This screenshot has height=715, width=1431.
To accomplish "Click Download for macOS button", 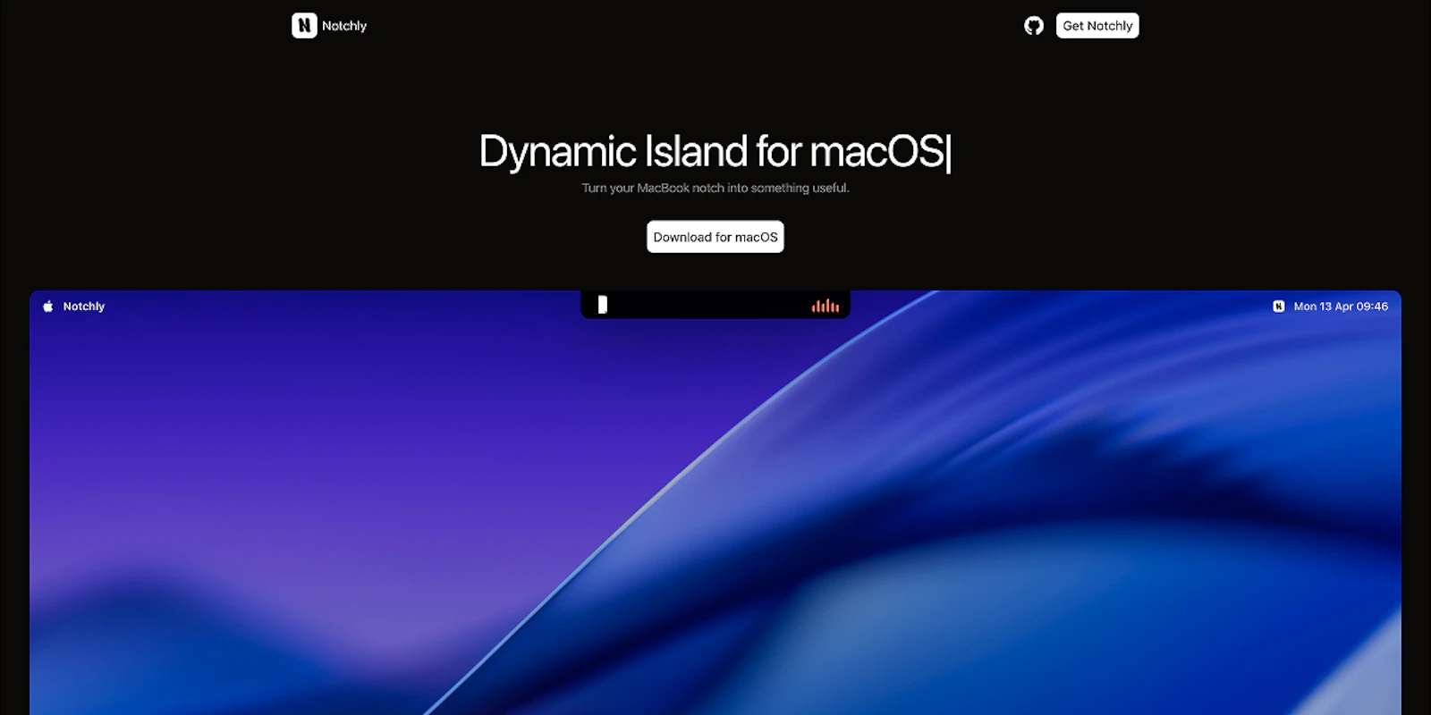I will 715,237.
